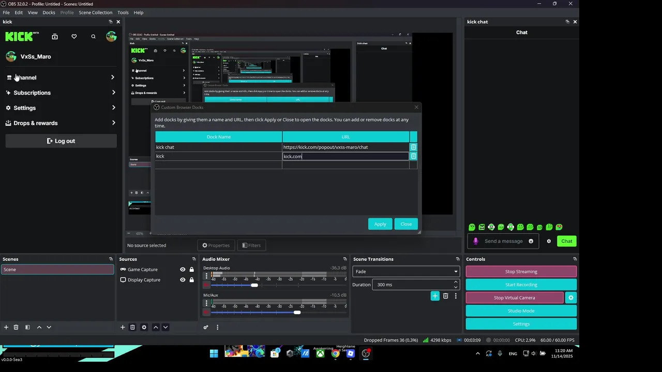The width and height of the screenshot is (662, 372).
Task: Click the profile avatar in the Kick dock header
Action: point(111,36)
